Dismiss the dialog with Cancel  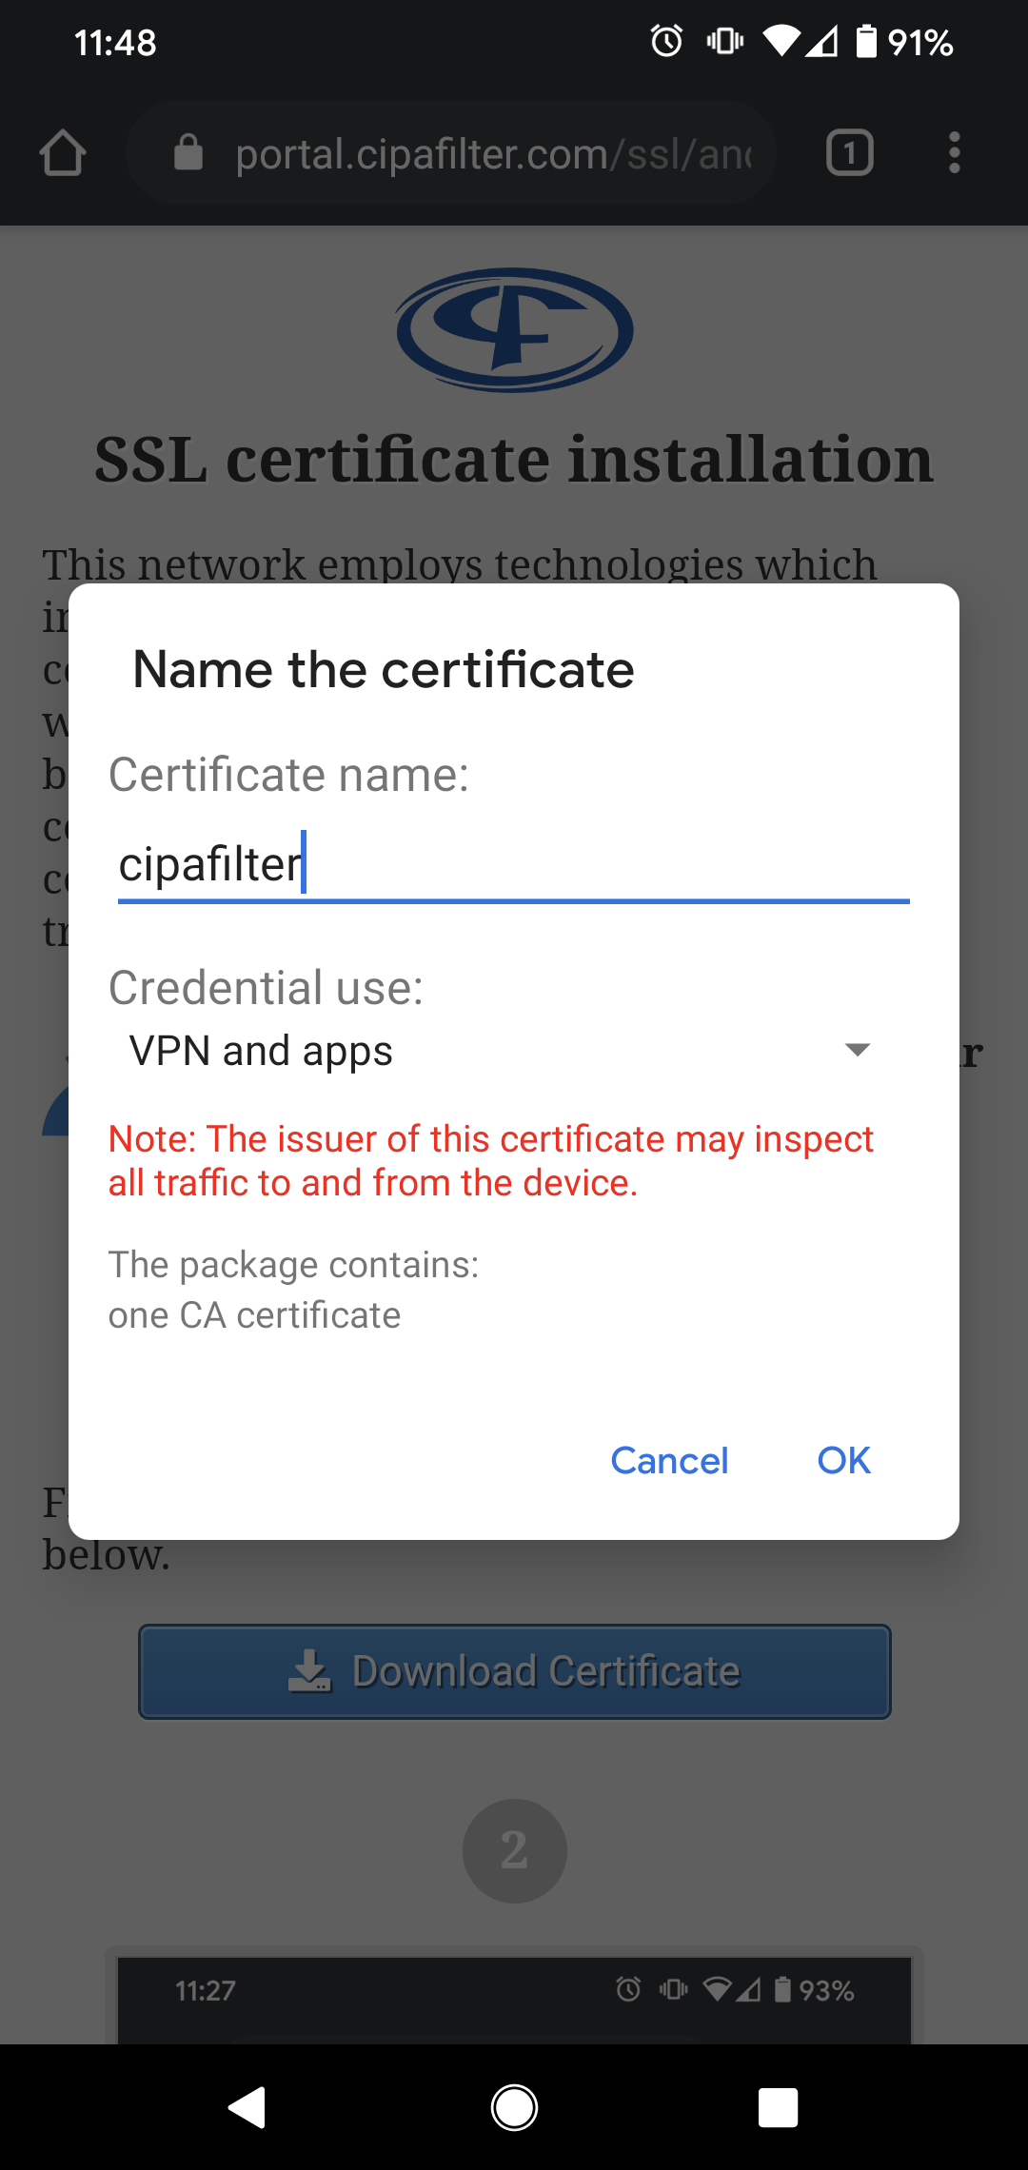tap(668, 1460)
